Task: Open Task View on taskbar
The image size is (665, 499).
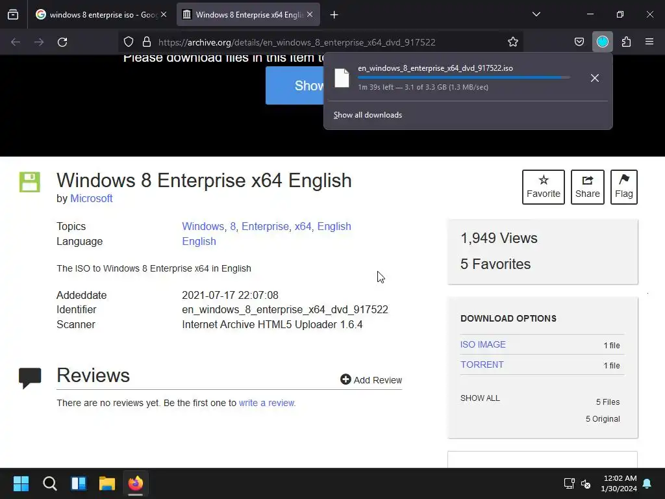Action: point(79,483)
